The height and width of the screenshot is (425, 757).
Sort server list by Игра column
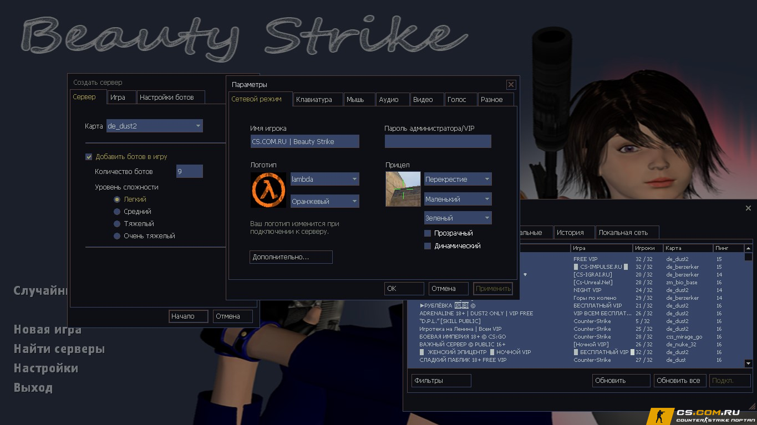point(602,248)
